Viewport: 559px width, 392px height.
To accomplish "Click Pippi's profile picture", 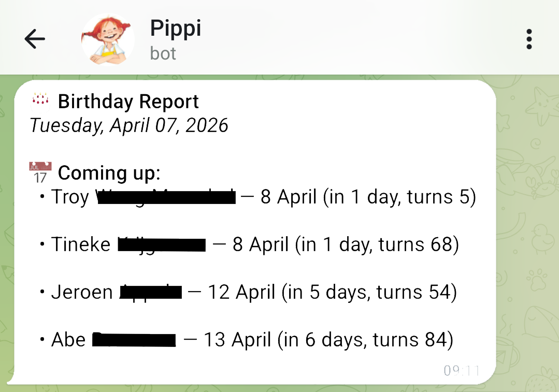I will click(106, 38).
